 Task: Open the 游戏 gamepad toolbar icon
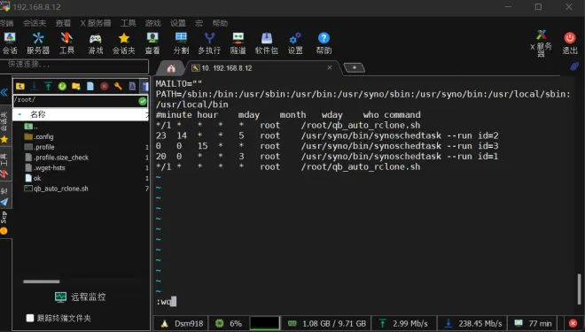96,43
